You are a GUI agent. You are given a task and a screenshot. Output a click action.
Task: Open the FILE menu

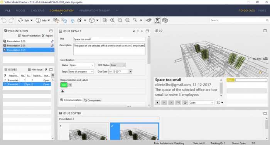8,10
